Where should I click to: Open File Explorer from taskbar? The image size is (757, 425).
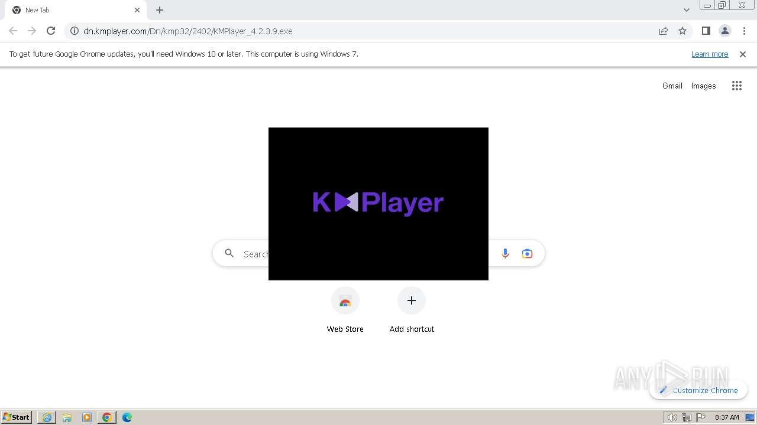(x=67, y=417)
